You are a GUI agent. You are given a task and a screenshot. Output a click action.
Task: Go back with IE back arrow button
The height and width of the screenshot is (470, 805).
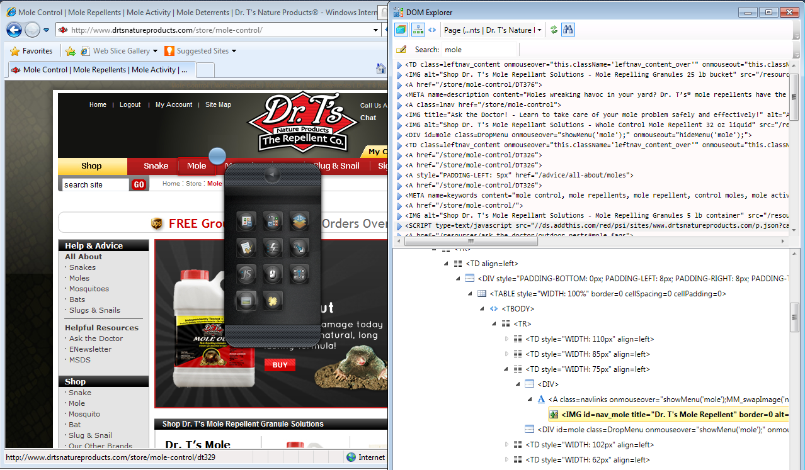(14, 30)
